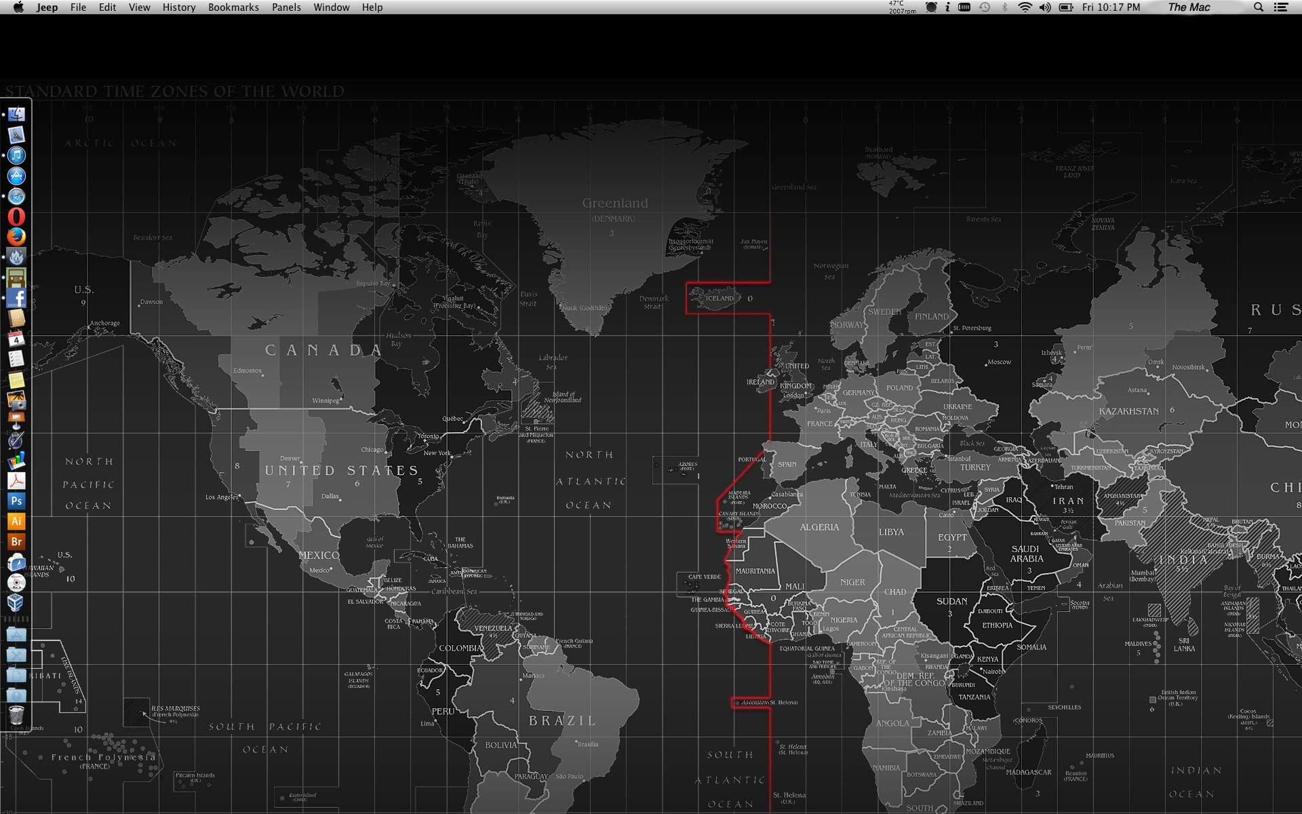Open the Wi-Fi status menu
Viewport: 1302px width, 814px height.
pos(1025,7)
